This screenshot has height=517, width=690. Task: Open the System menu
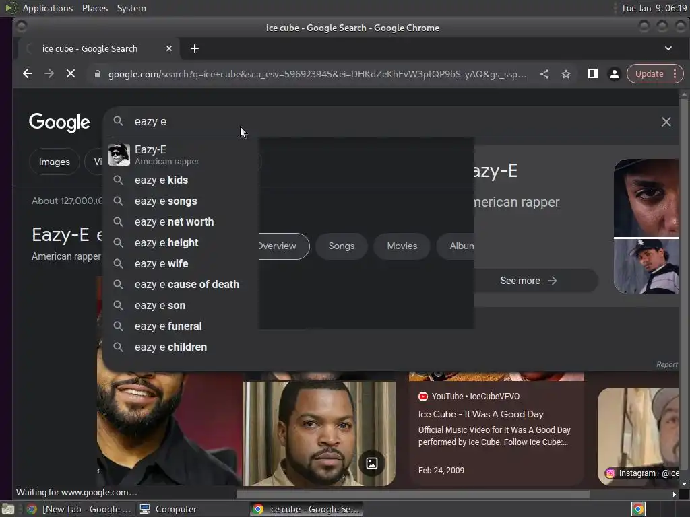131,8
